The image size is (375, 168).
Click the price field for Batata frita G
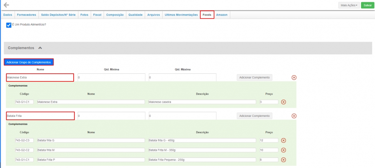click(268, 140)
